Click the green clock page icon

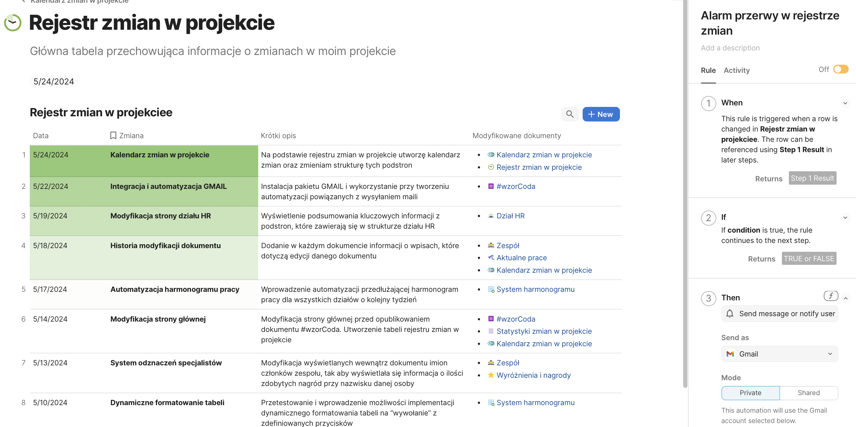13,22
